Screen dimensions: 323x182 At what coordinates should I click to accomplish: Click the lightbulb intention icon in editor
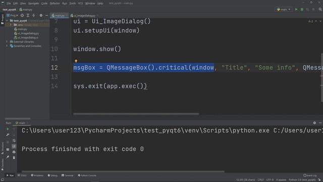coord(76,61)
